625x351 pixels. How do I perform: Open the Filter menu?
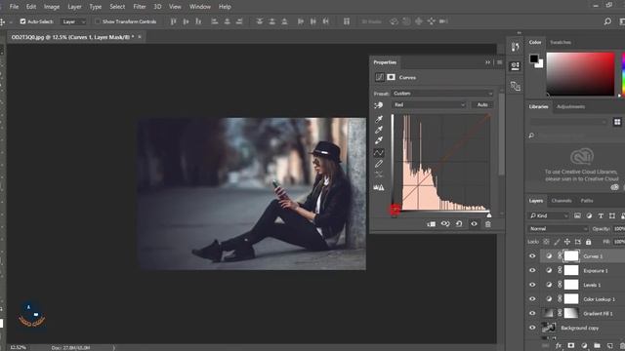pyautogui.click(x=140, y=7)
